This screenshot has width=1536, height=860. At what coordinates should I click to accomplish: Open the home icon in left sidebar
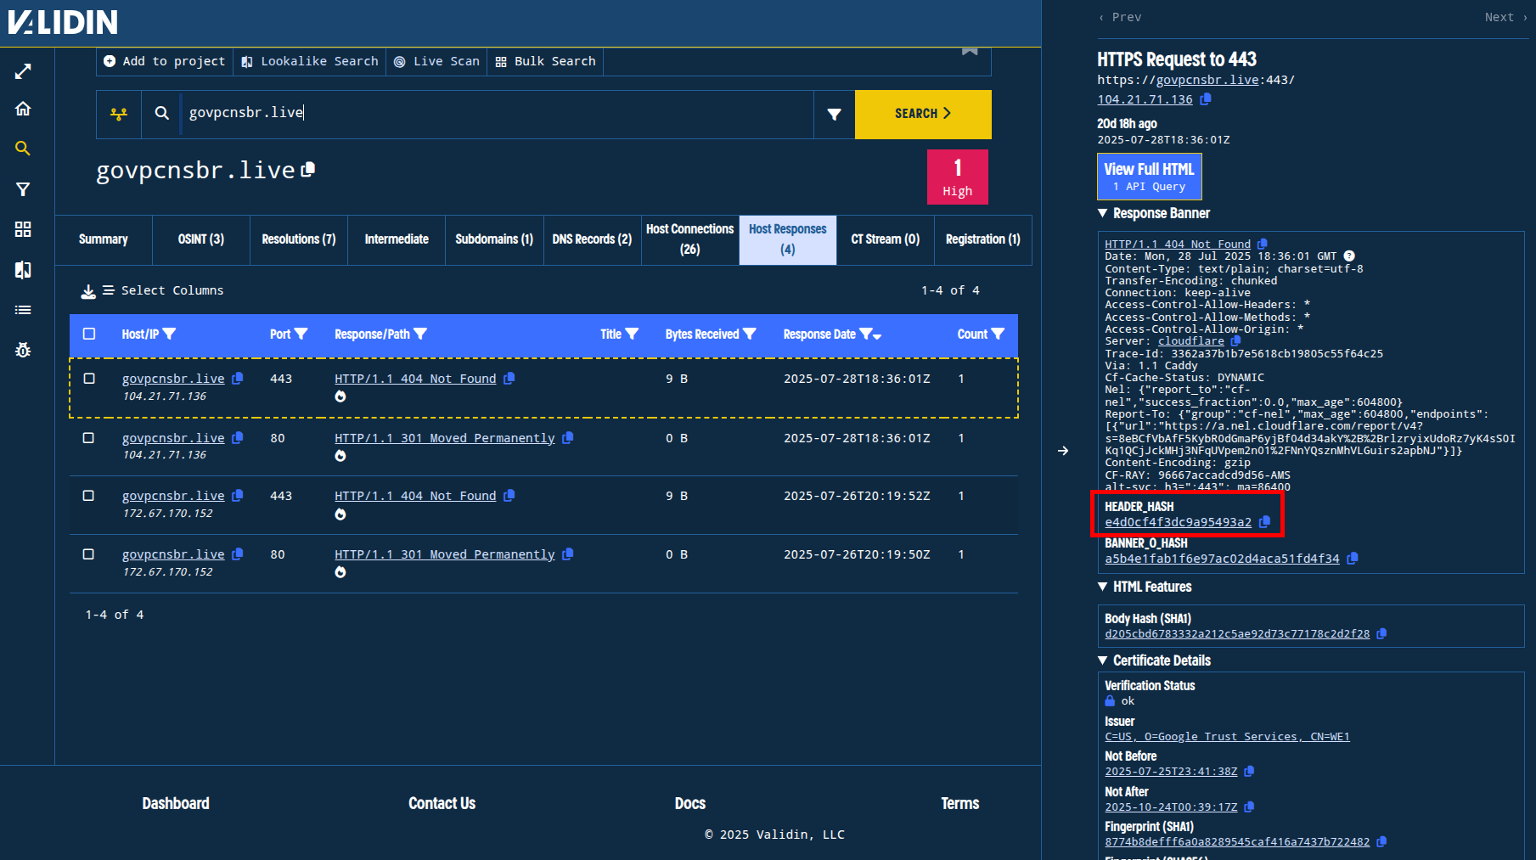pyautogui.click(x=23, y=109)
